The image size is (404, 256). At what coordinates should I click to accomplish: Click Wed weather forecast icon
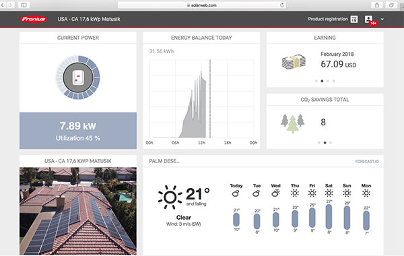pos(275,193)
